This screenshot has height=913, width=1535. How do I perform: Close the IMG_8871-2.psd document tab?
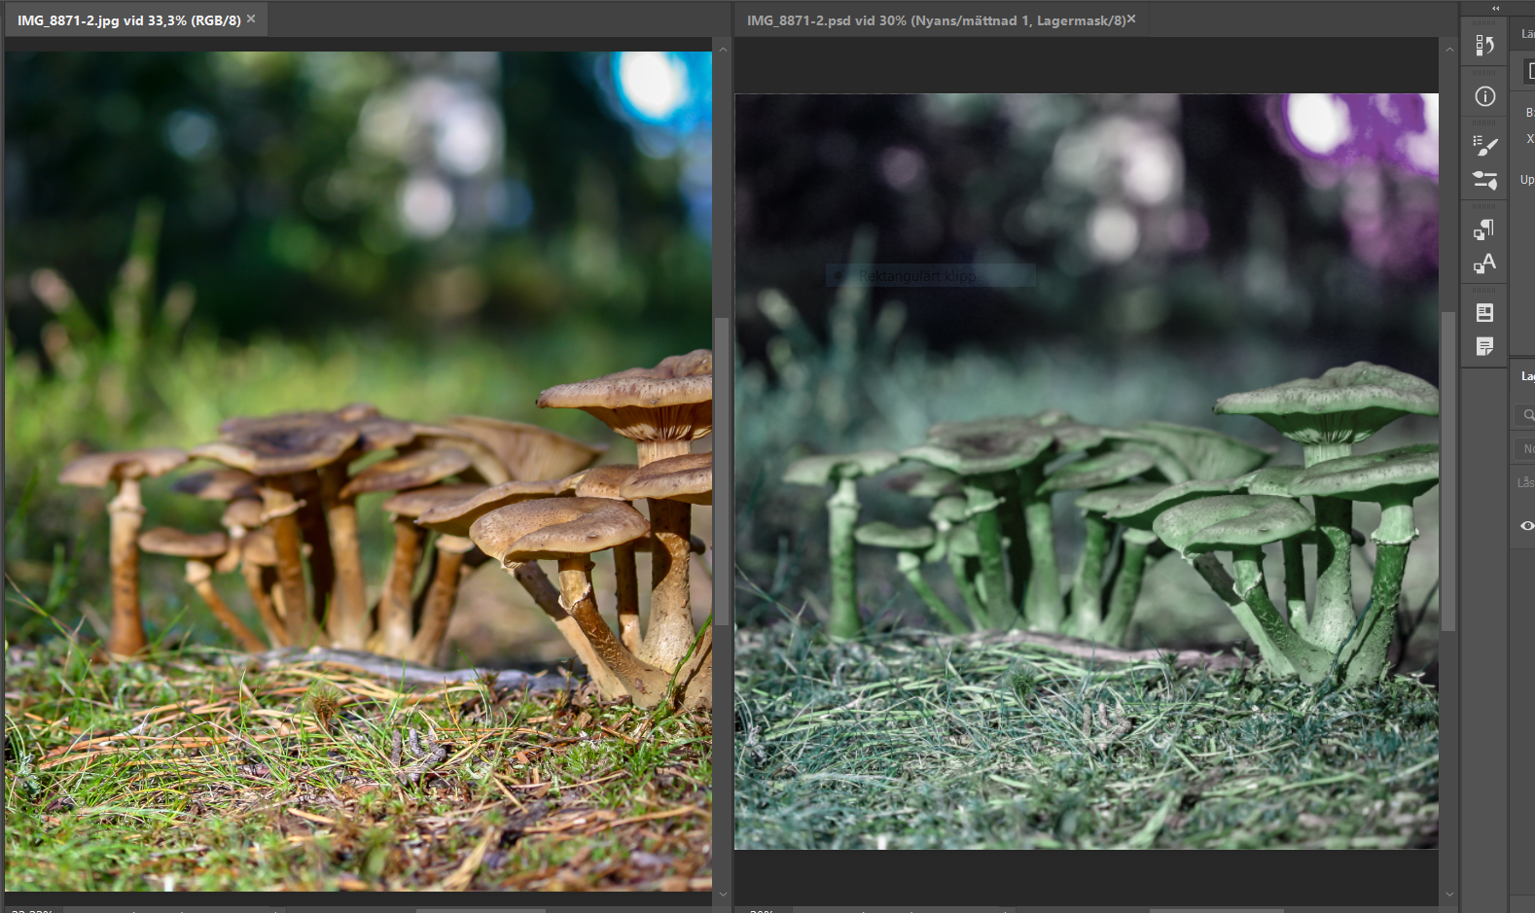[1131, 19]
